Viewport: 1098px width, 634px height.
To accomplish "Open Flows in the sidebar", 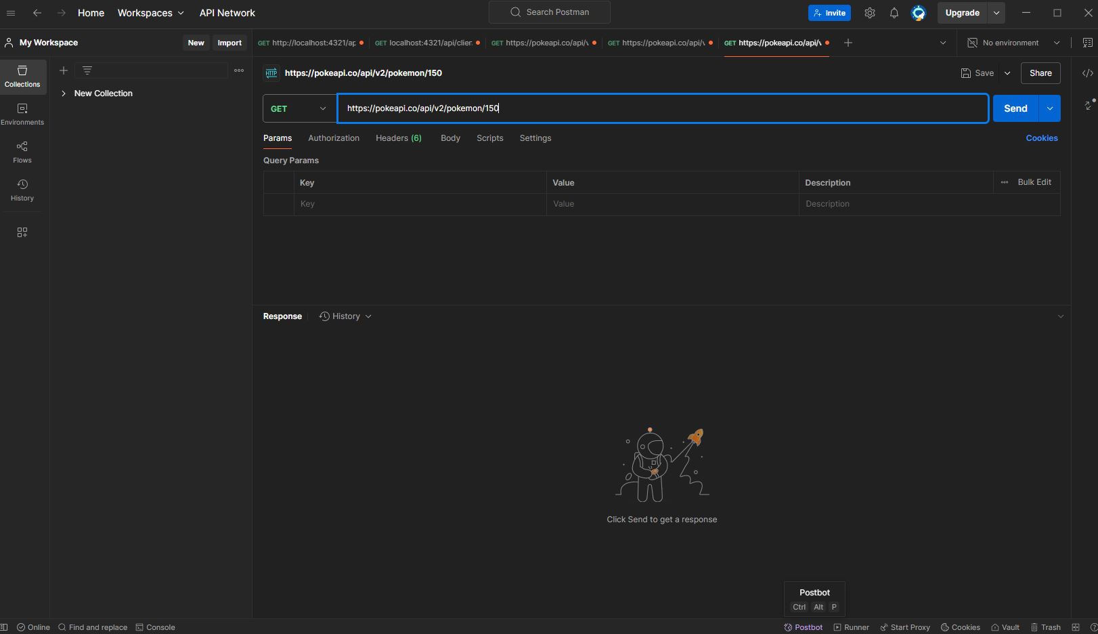I will (x=22, y=152).
